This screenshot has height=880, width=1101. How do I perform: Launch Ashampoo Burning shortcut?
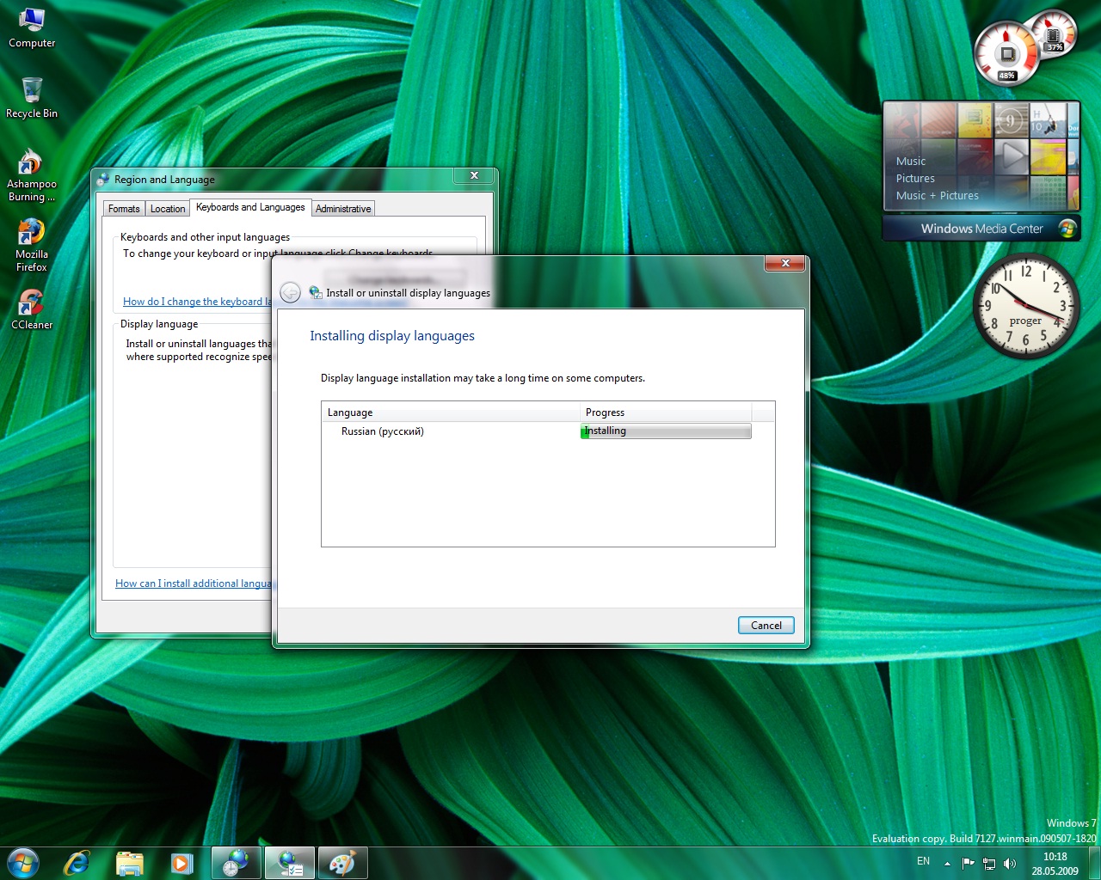(x=32, y=175)
